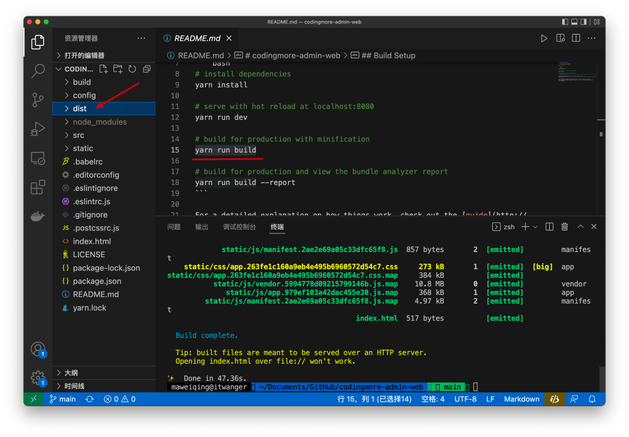The width and height of the screenshot is (629, 437).
Task: Open the Manage gear icon
Action: click(38, 377)
